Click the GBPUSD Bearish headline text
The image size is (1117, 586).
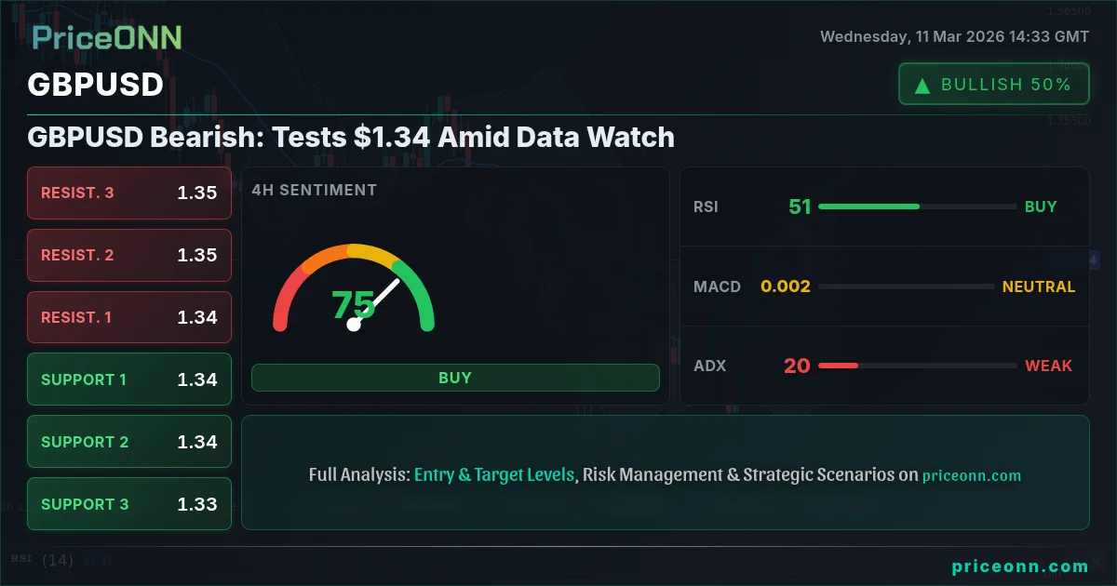tap(351, 138)
